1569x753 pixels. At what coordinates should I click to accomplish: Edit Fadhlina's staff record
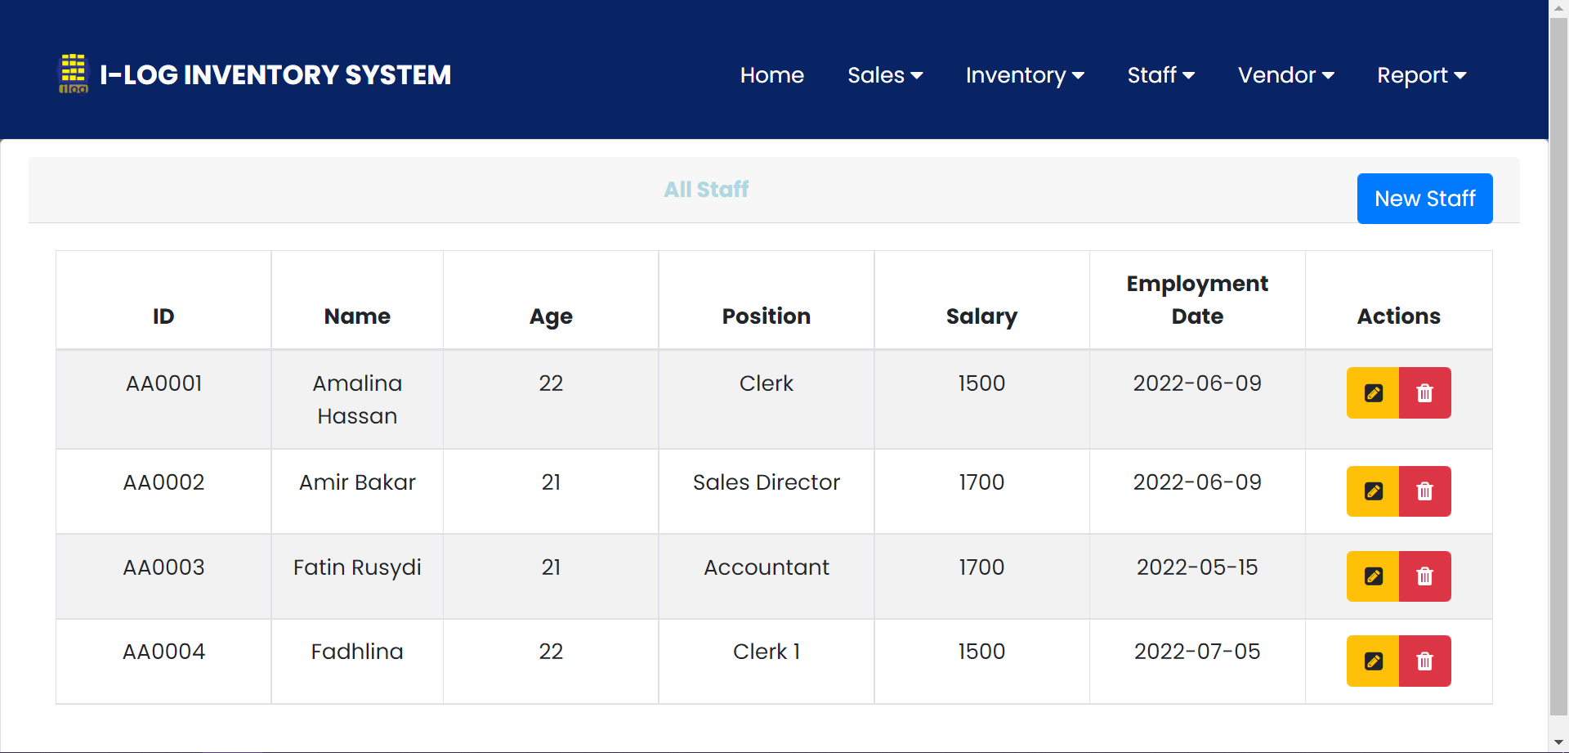[x=1373, y=661]
